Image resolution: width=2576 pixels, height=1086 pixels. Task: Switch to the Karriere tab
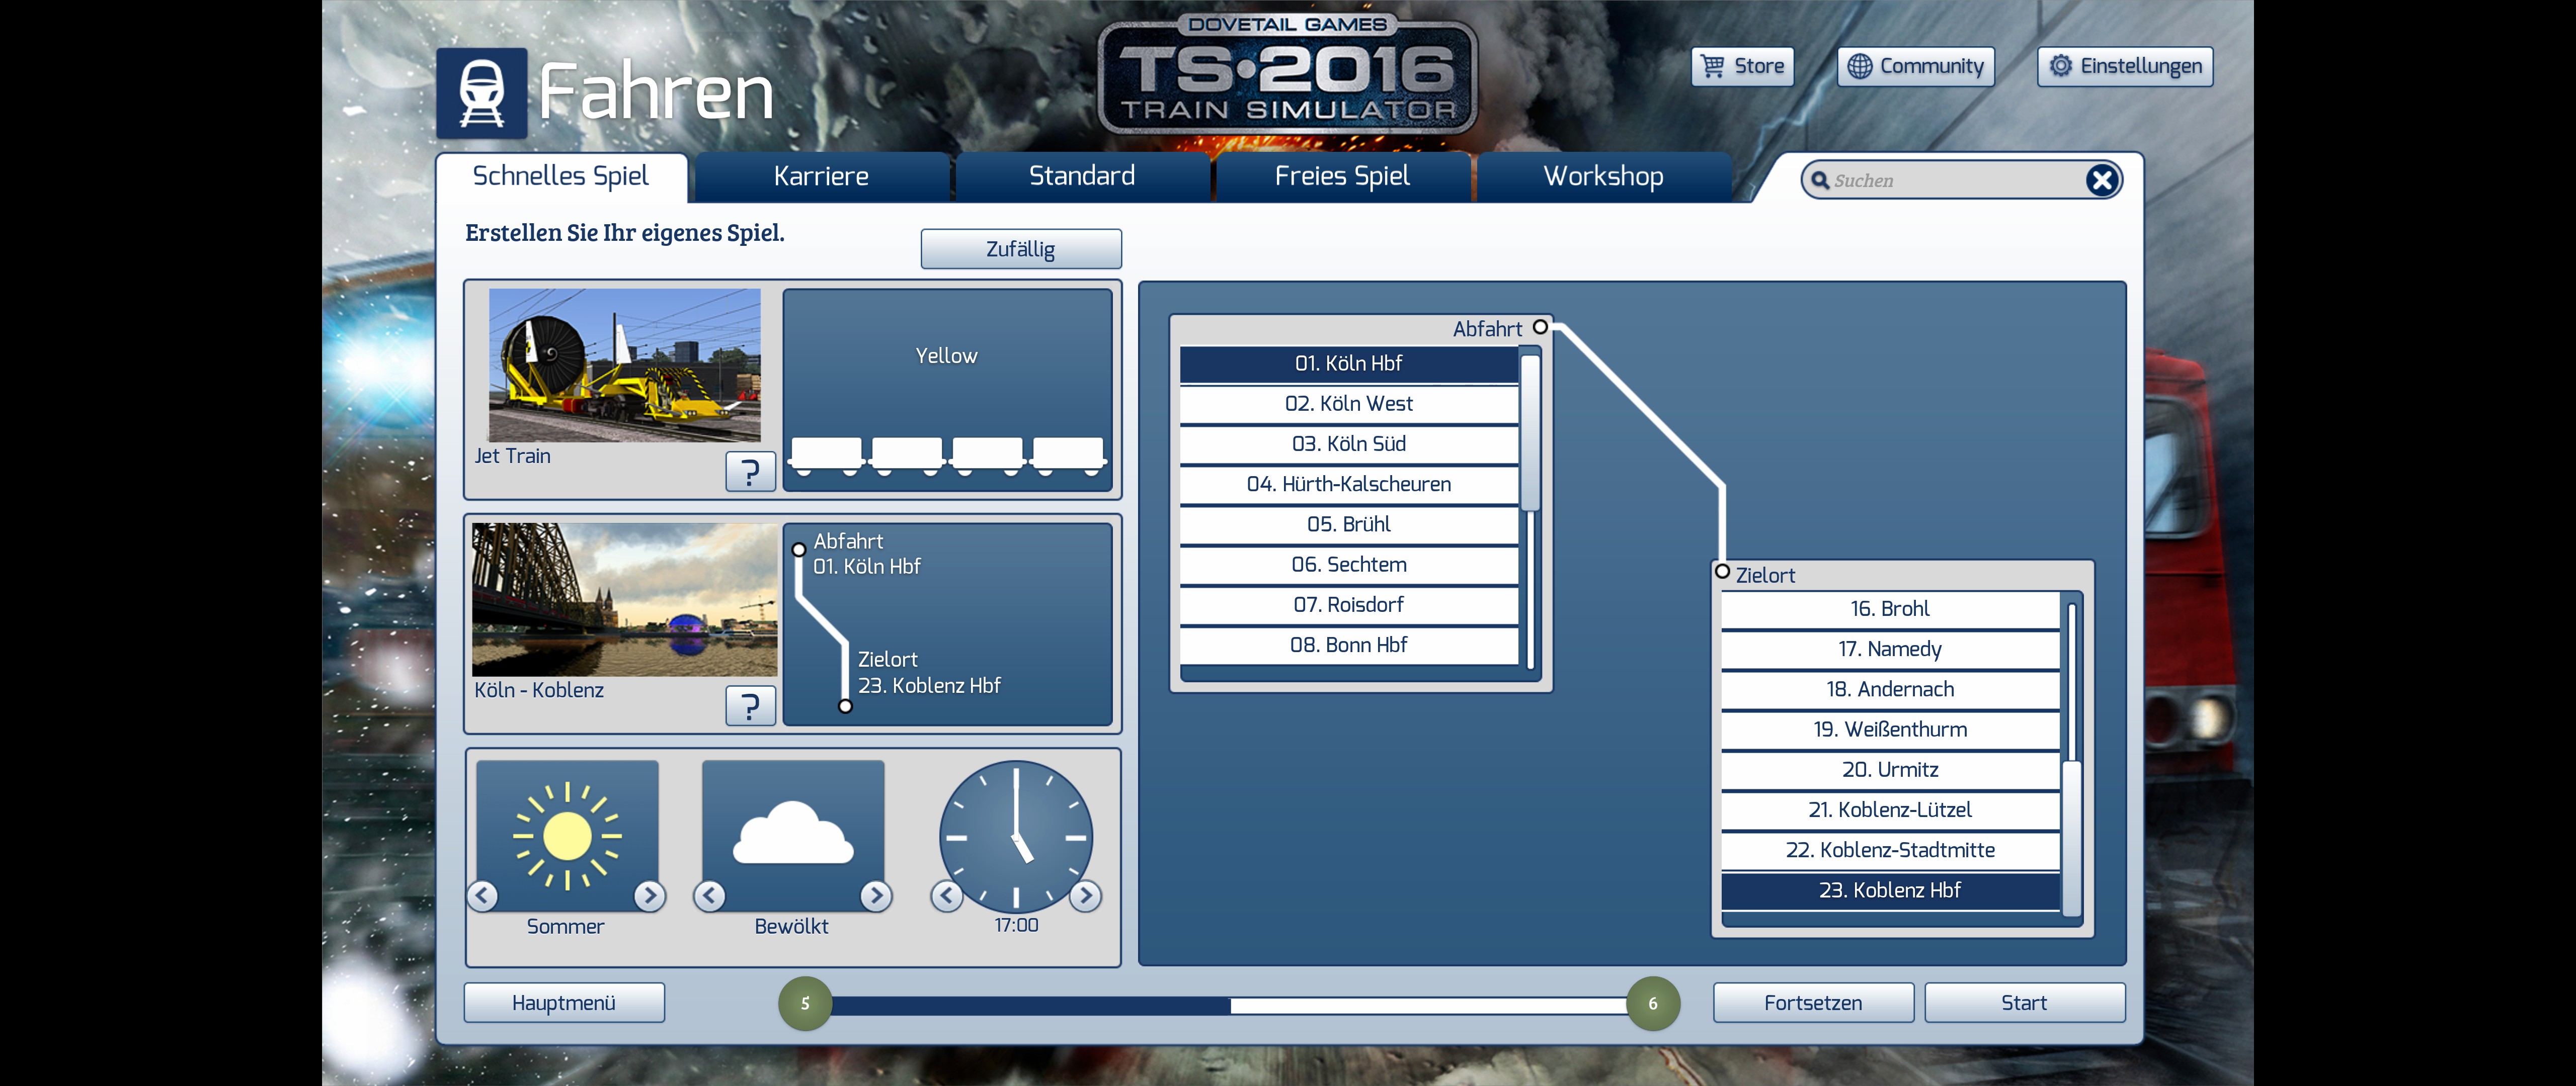(821, 177)
